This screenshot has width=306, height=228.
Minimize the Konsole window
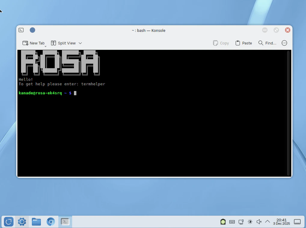click(265, 30)
